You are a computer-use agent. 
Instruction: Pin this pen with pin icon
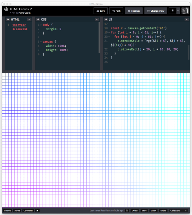coord(172,11)
